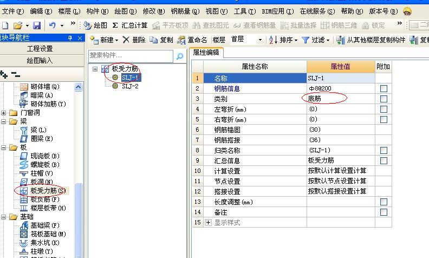Click the 类别 value cell 底筋

click(x=341, y=99)
